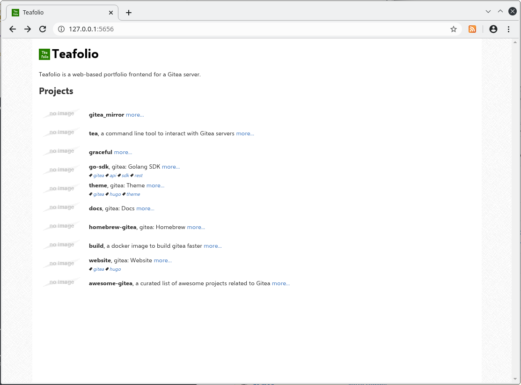Click the no image thumbnail for graceful

click(x=62, y=151)
